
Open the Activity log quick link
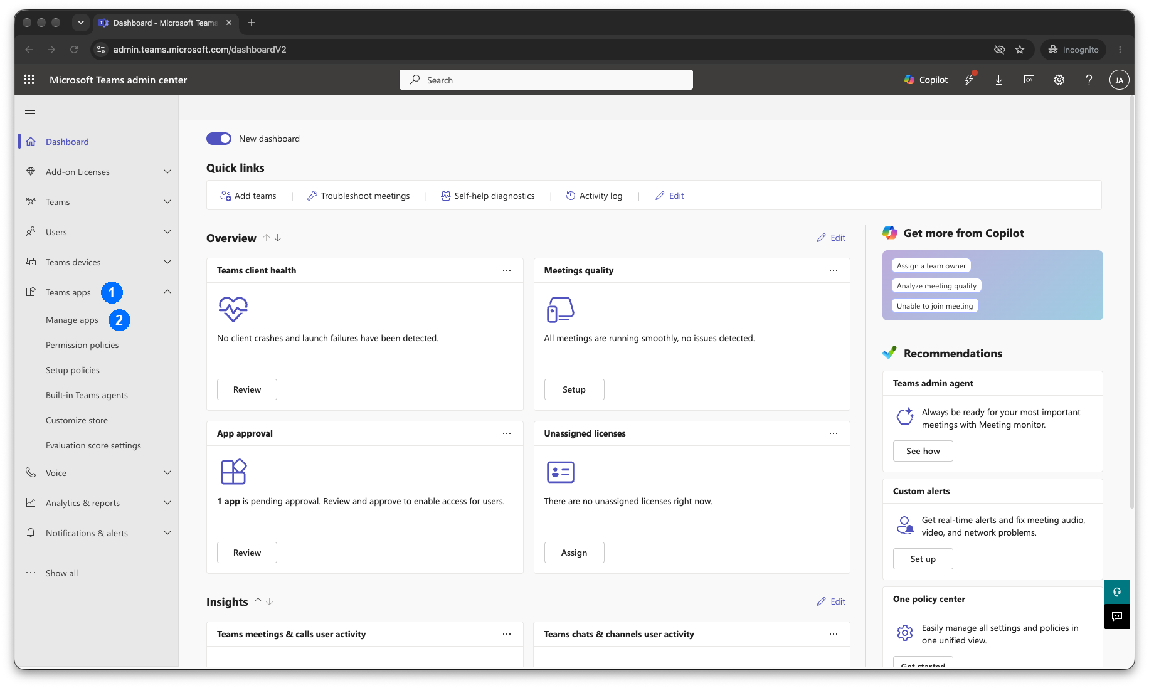coord(594,196)
